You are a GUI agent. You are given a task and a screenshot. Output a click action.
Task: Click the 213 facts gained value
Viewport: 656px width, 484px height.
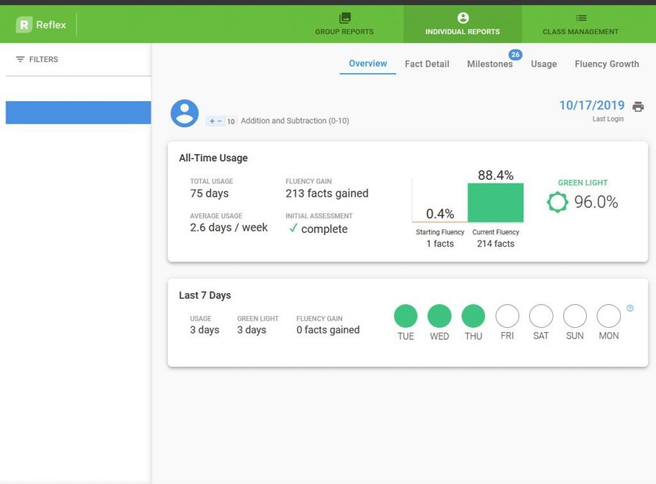coord(327,193)
